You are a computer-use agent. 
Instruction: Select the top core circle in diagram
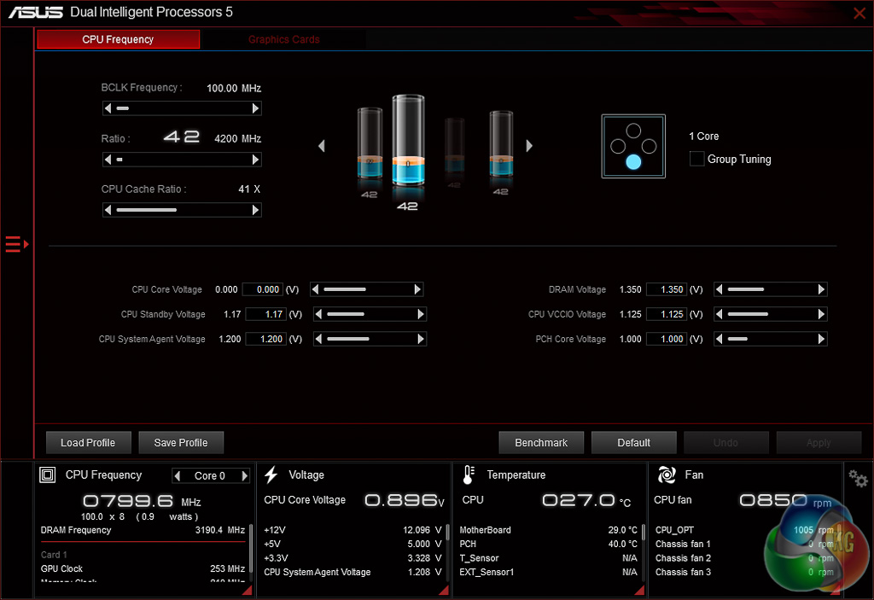(632, 131)
